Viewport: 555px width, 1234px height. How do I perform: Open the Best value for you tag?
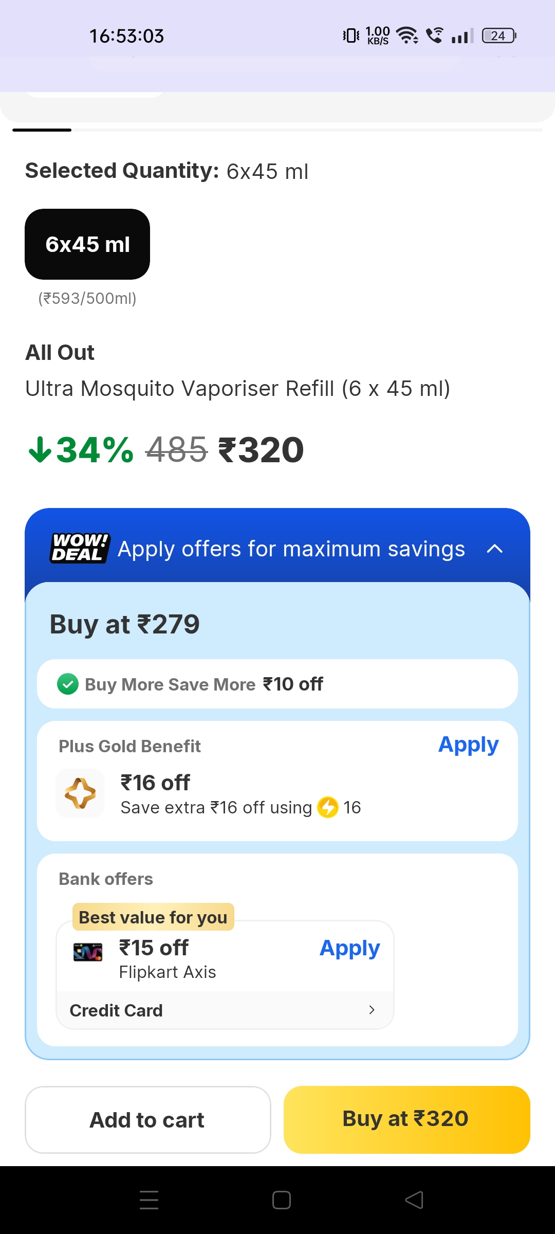pos(153,917)
